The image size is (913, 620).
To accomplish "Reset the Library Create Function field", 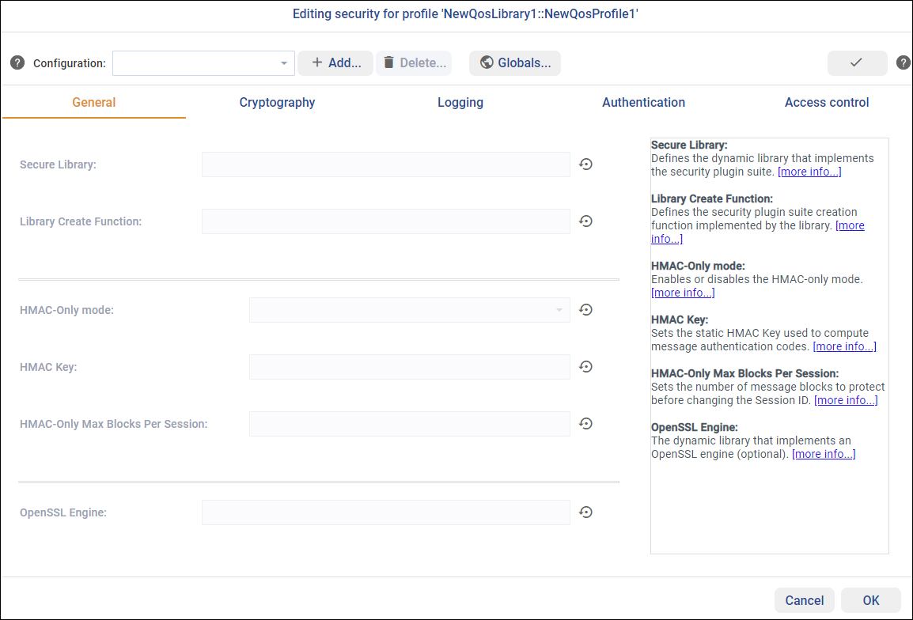I will [585, 221].
